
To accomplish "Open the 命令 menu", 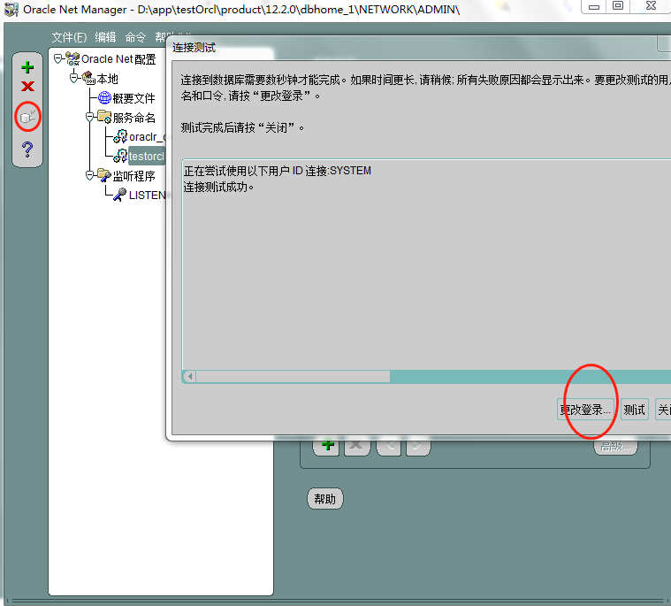I will pos(135,37).
